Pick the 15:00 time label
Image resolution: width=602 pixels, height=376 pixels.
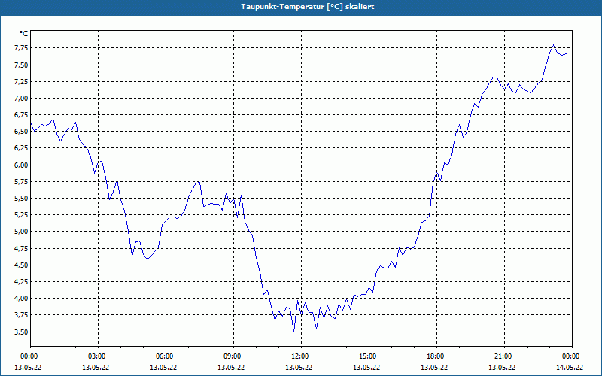click(369, 356)
